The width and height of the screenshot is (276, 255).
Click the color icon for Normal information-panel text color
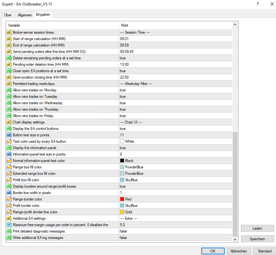[9, 161]
